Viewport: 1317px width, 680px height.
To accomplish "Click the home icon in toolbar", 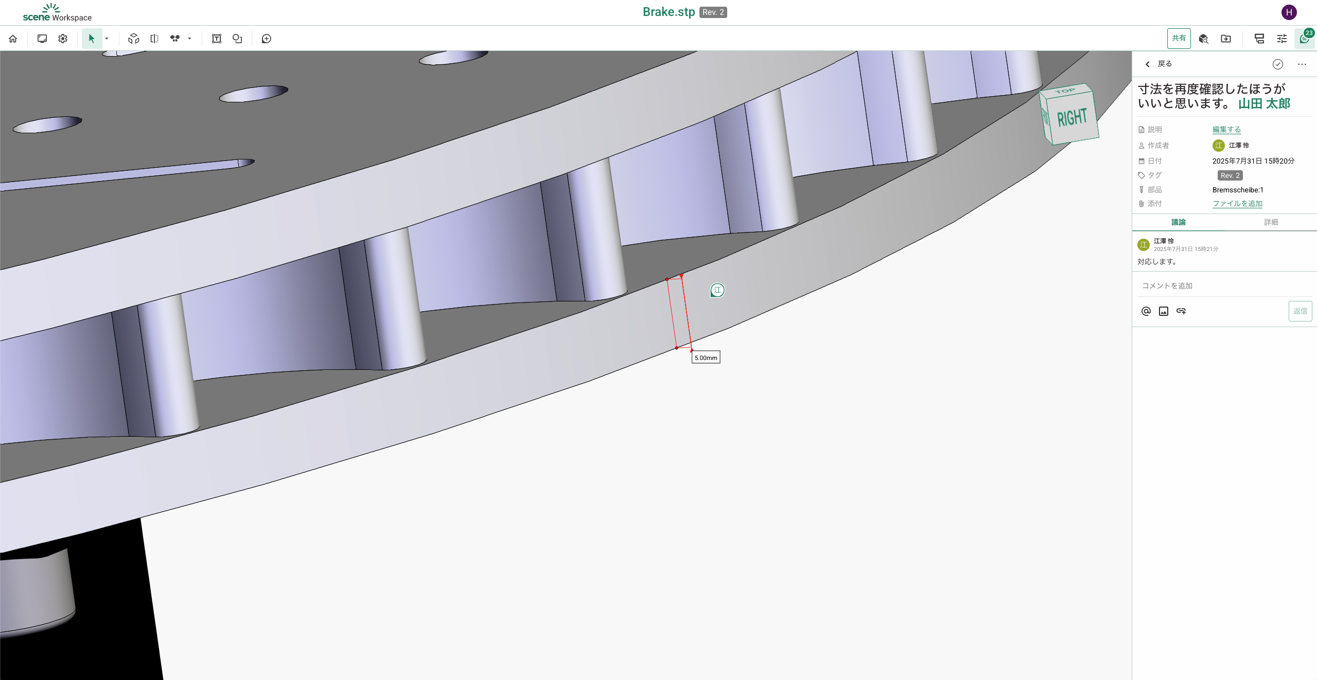I will click(13, 39).
